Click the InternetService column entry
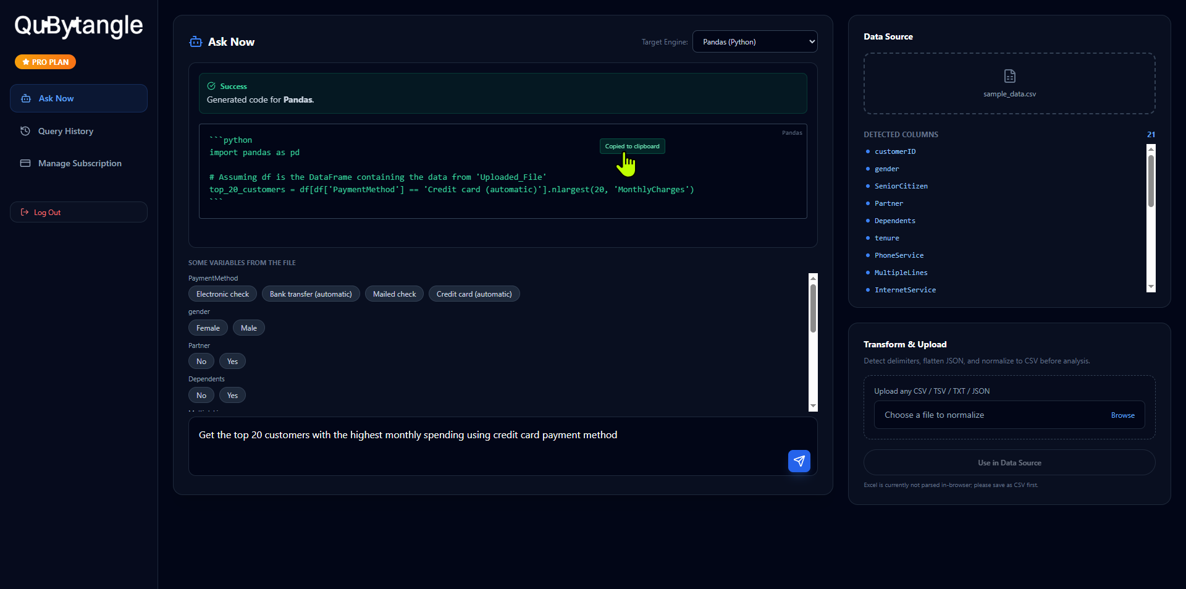 click(x=905, y=290)
